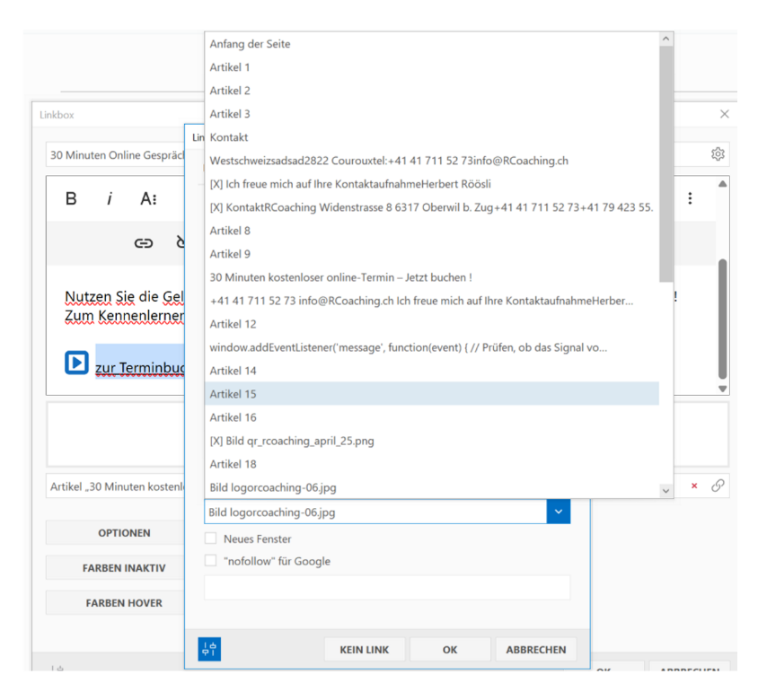Select [X] Bild qr_rcoaching_april_25.png entry
This screenshot has height=674, width=758.
[x=432, y=441]
